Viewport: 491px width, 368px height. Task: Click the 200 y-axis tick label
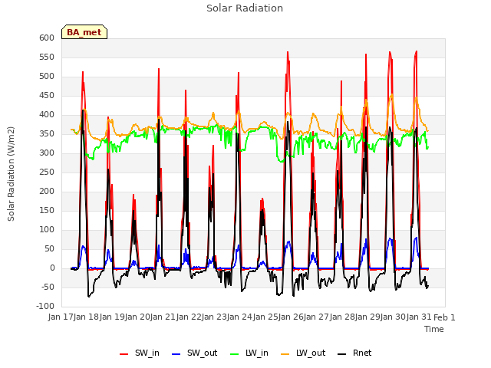click(x=47, y=191)
